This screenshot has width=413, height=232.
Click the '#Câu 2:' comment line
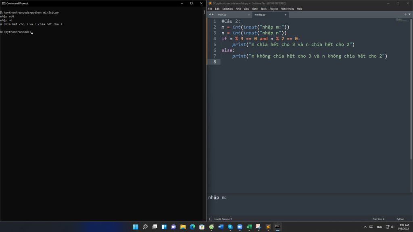(x=231, y=21)
